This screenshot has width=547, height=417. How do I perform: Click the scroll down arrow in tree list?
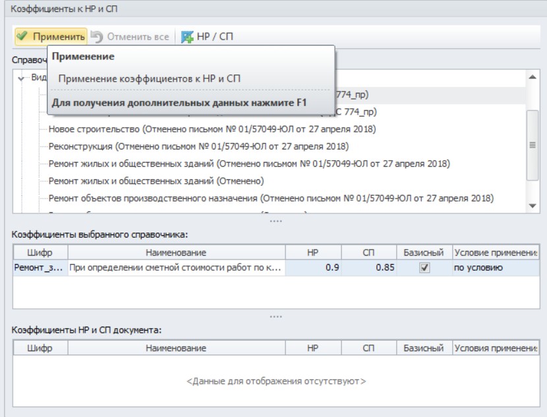533,206
